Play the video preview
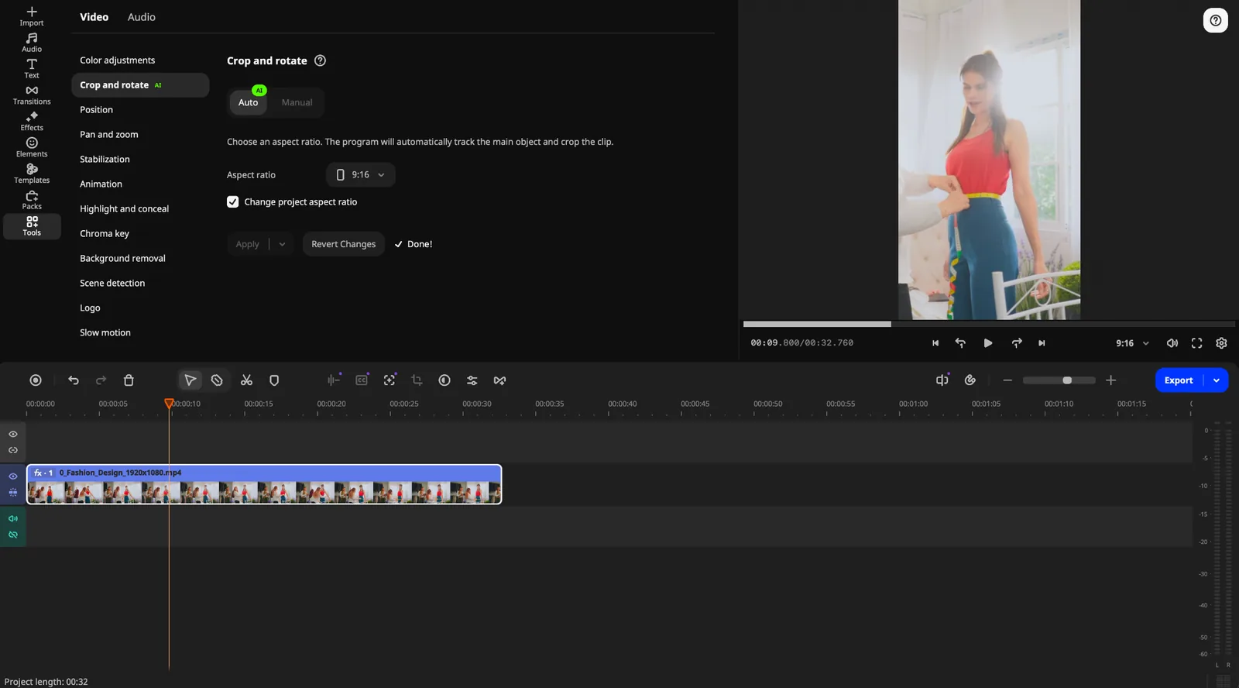The image size is (1239, 688). coord(988,343)
